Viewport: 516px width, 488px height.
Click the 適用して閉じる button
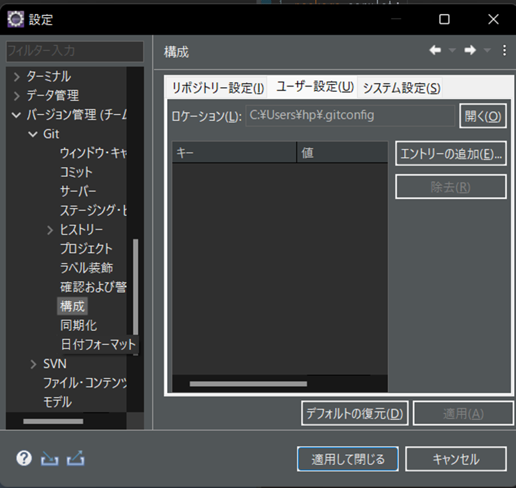click(x=348, y=459)
